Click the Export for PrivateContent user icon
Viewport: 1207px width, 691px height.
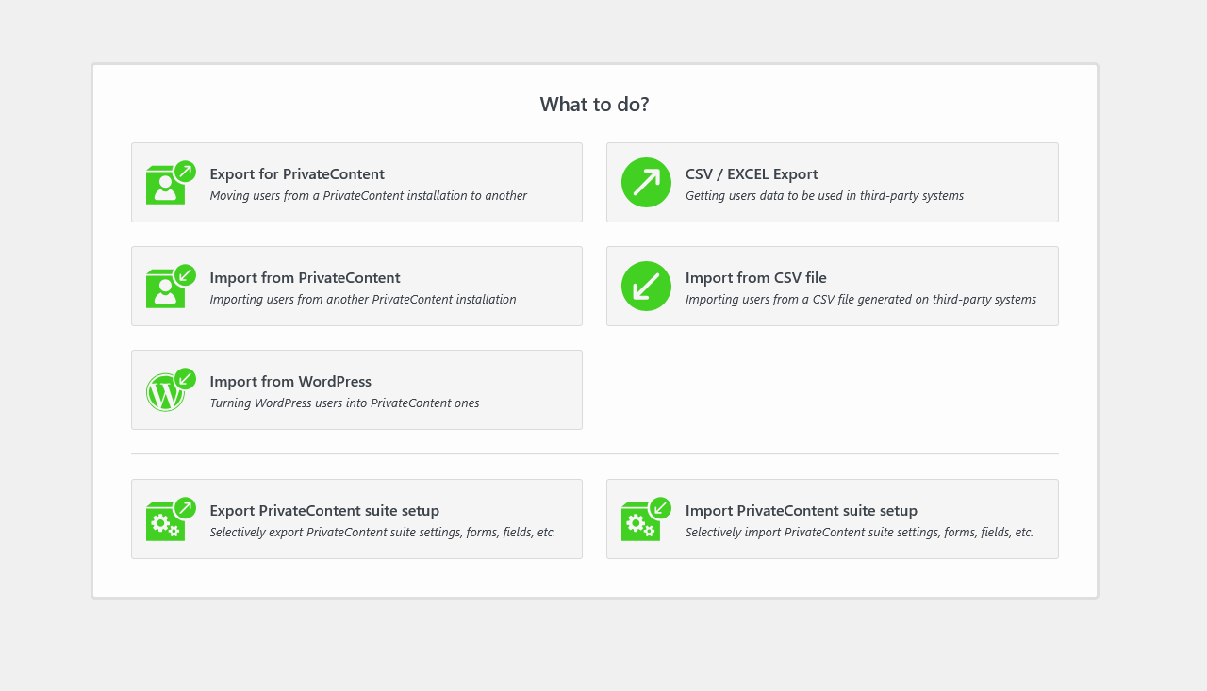coord(171,183)
